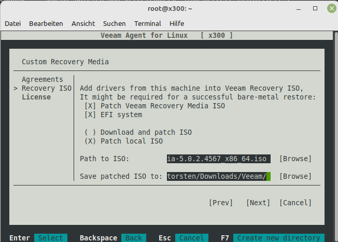The image size is (338, 242).
Task: Select the License step in sidebar
Action: pyautogui.click(x=36, y=97)
